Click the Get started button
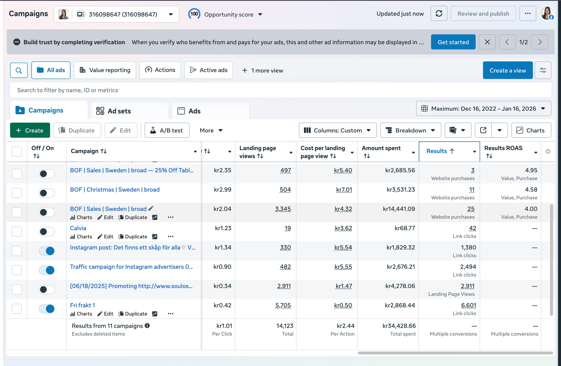561x366 pixels. (x=453, y=42)
